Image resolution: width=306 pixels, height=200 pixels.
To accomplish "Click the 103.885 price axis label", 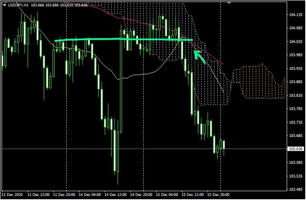I will pyautogui.click(x=296, y=82).
